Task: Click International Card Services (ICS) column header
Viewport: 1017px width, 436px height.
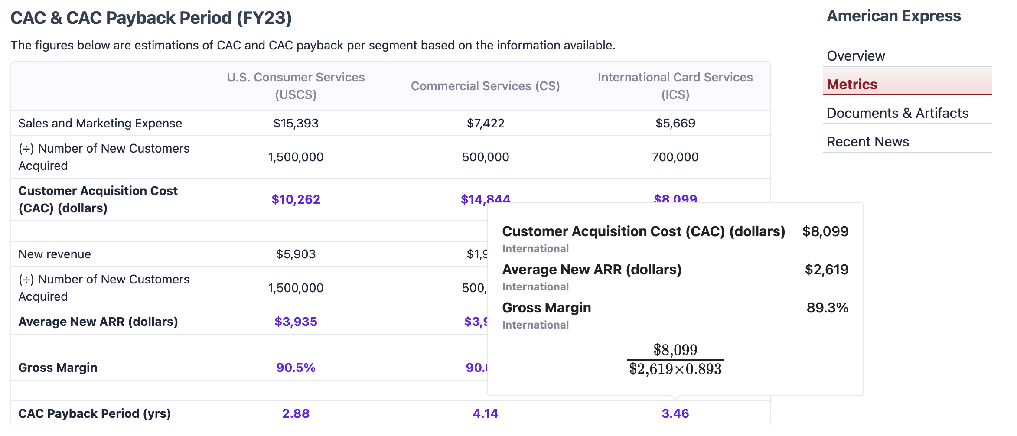Action: coord(675,86)
